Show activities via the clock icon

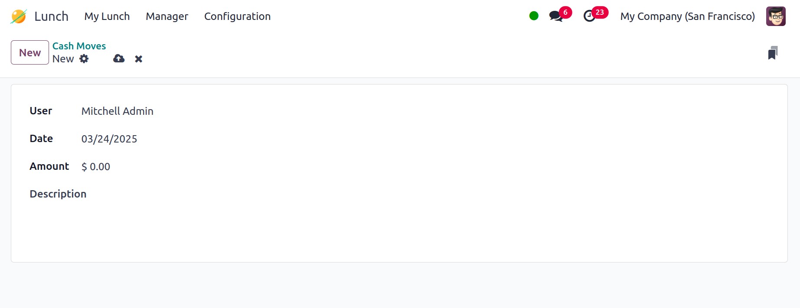(x=589, y=16)
